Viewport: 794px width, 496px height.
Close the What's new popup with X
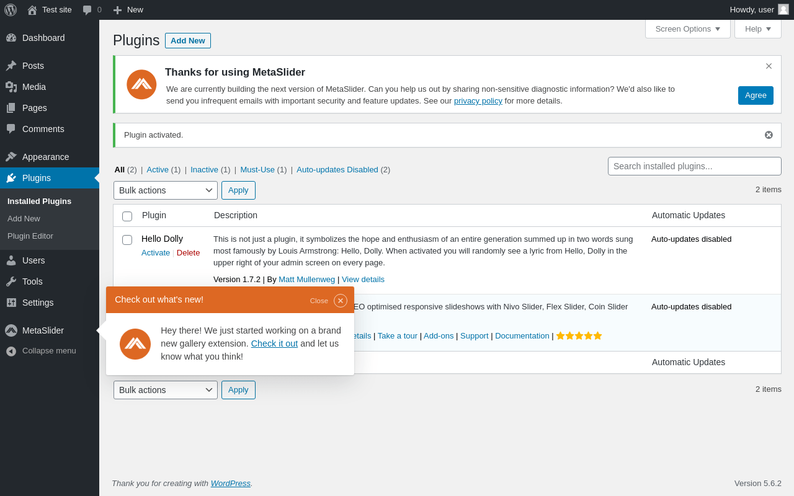[x=341, y=301]
